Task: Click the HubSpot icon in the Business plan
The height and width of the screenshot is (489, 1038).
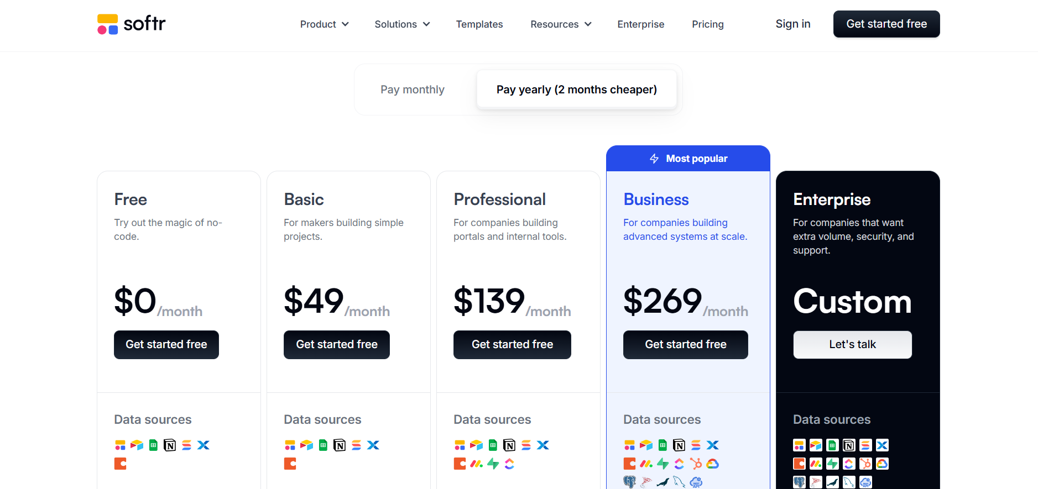Action: [696, 464]
